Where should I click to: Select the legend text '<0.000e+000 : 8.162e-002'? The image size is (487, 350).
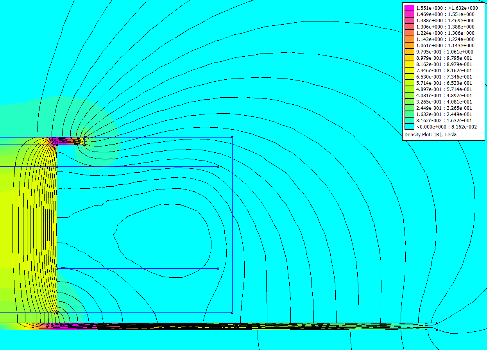coord(446,127)
